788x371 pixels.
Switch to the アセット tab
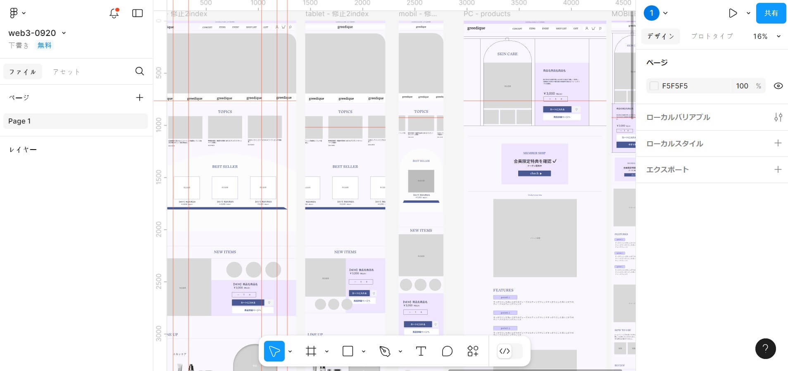point(66,72)
